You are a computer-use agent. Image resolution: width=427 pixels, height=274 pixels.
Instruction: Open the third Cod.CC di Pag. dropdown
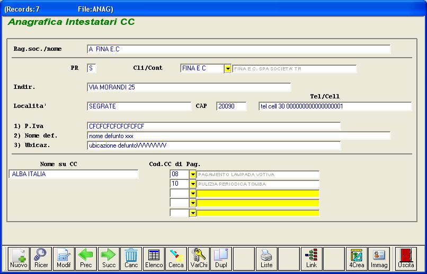[x=193, y=194]
